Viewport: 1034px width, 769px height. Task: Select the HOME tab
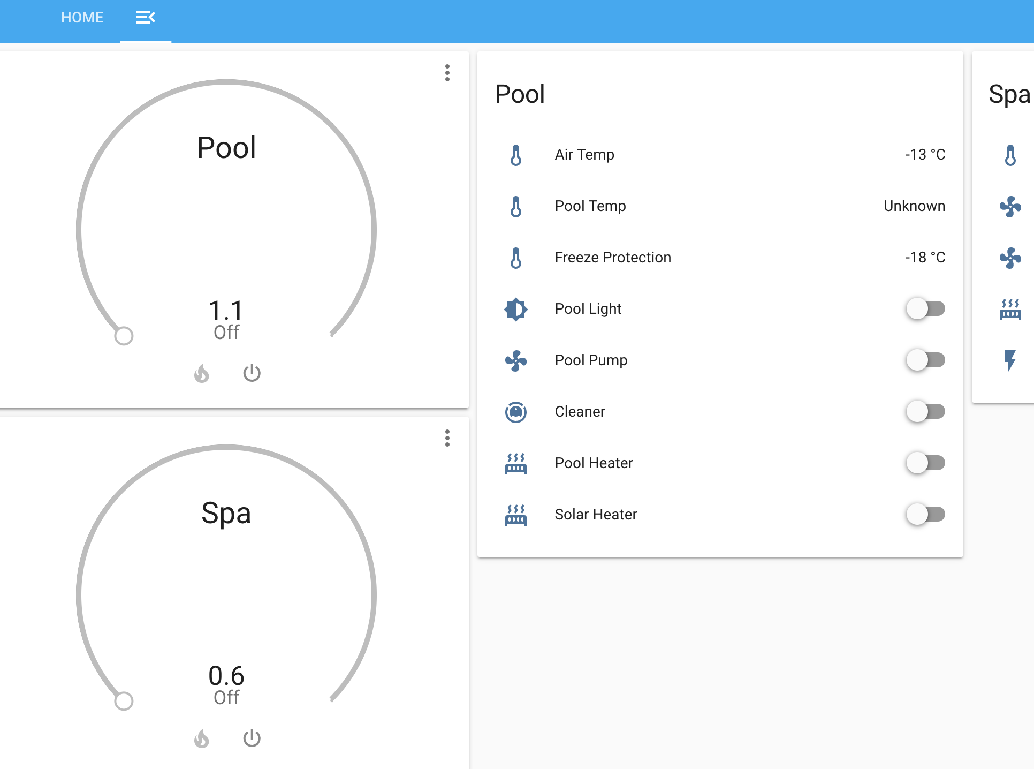[83, 17]
